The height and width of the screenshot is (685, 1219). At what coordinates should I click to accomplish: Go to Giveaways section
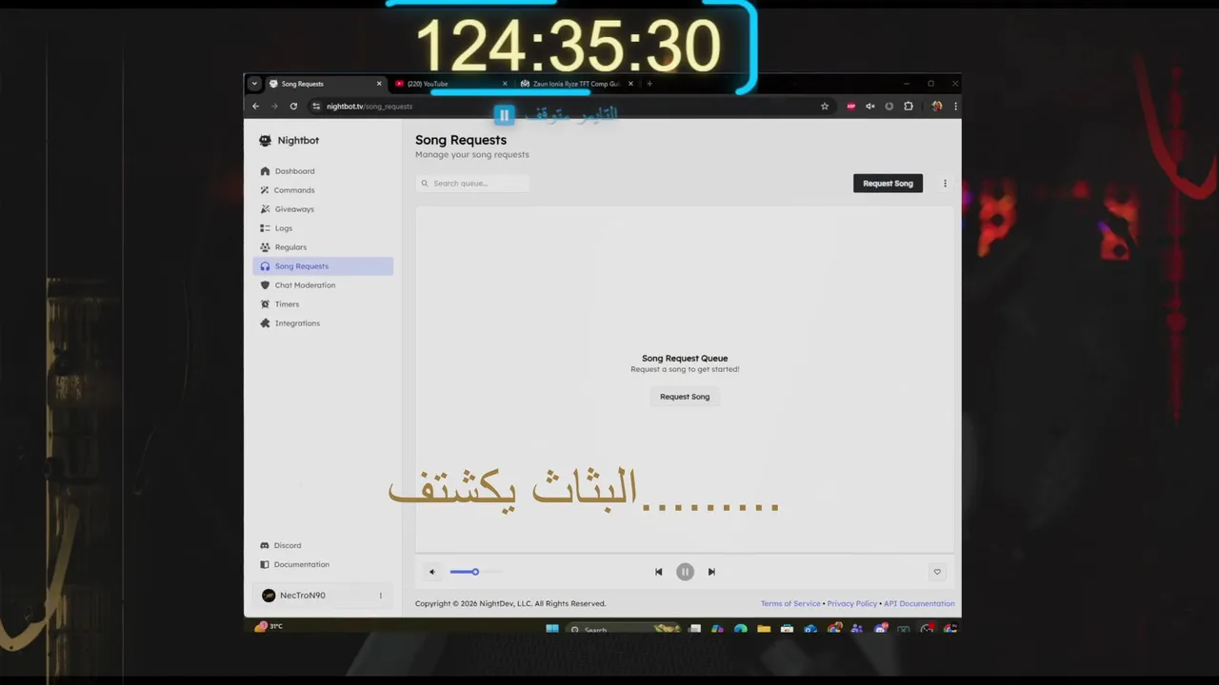click(x=323, y=209)
